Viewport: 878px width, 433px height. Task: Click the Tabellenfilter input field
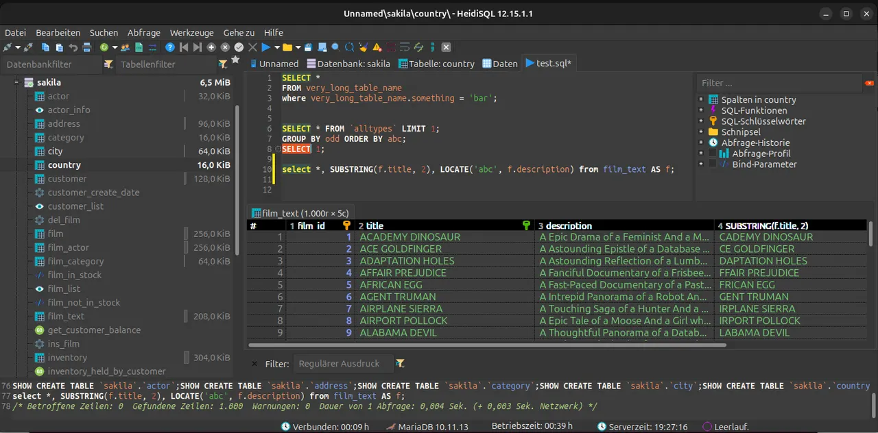point(167,64)
